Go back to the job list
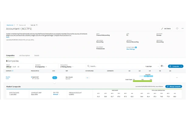 click(10, 25)
